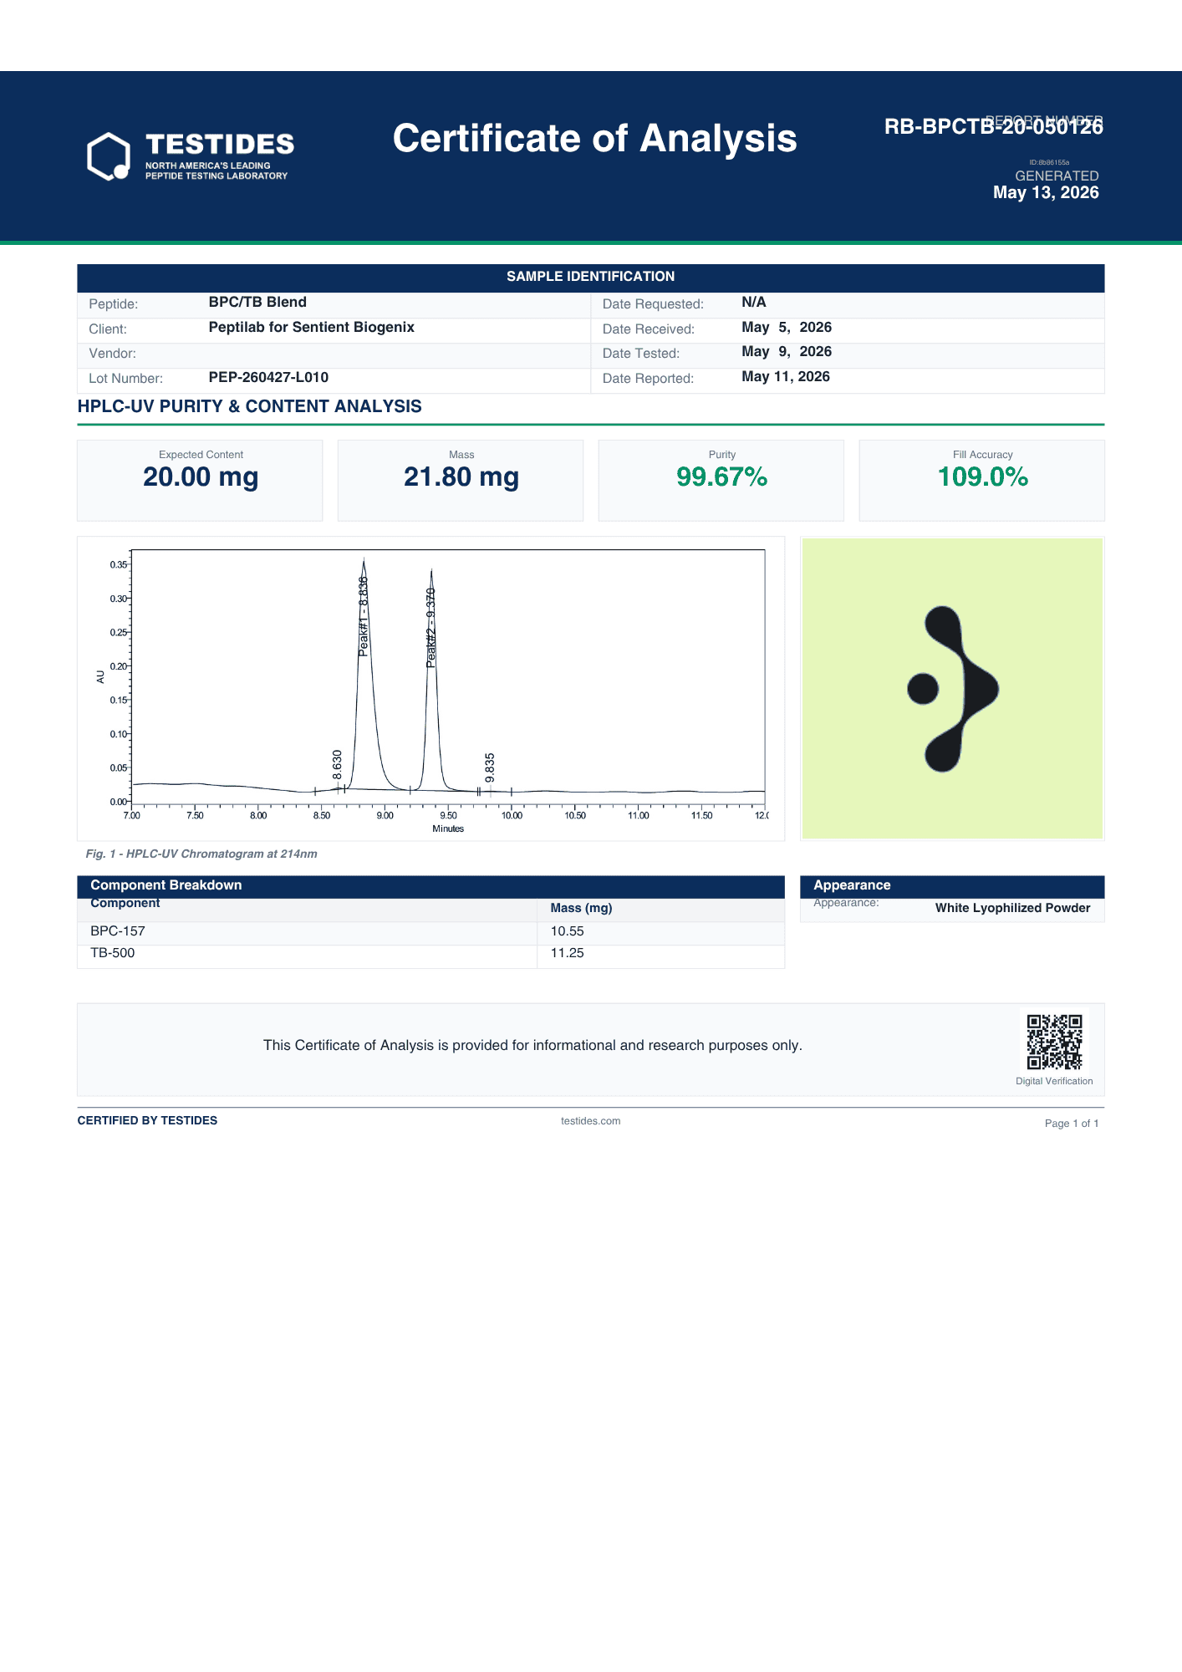Viewport: 1182px width, 1672px height.
Task: Click the Mass (mg) column header
Action: [581, 909]
